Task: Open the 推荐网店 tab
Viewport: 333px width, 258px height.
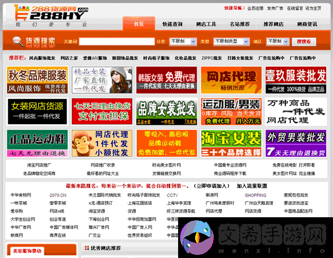Action: point(273,24)
